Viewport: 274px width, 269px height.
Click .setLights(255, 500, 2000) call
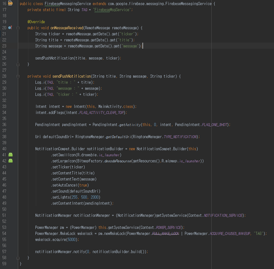tap(76, 197)
